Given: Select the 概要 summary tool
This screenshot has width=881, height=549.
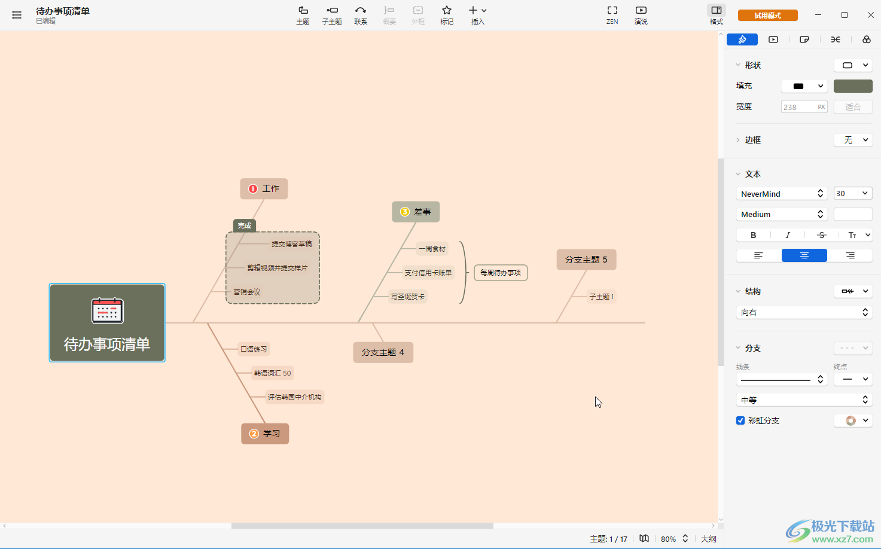Looking at the screenshot, I should pos(389,15).
